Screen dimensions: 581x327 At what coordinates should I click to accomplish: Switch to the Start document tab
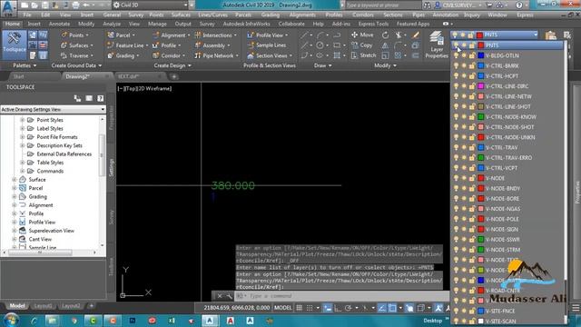tap(18, 76)
